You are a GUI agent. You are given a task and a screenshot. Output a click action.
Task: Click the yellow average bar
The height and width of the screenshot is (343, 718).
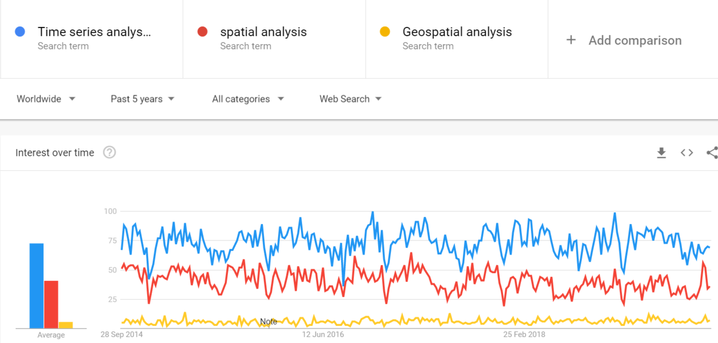pyautogui.click(x=66, y=325)
